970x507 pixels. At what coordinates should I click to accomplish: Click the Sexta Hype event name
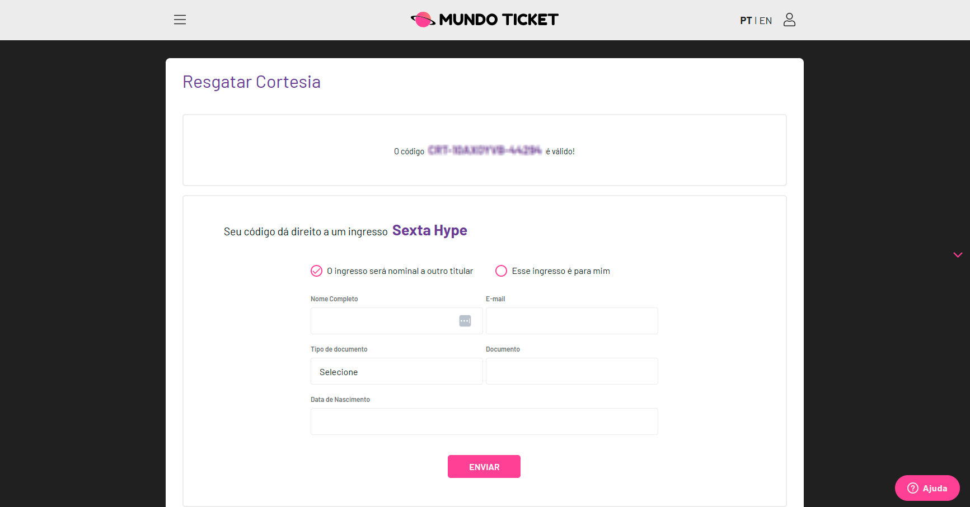coord(429,230)
